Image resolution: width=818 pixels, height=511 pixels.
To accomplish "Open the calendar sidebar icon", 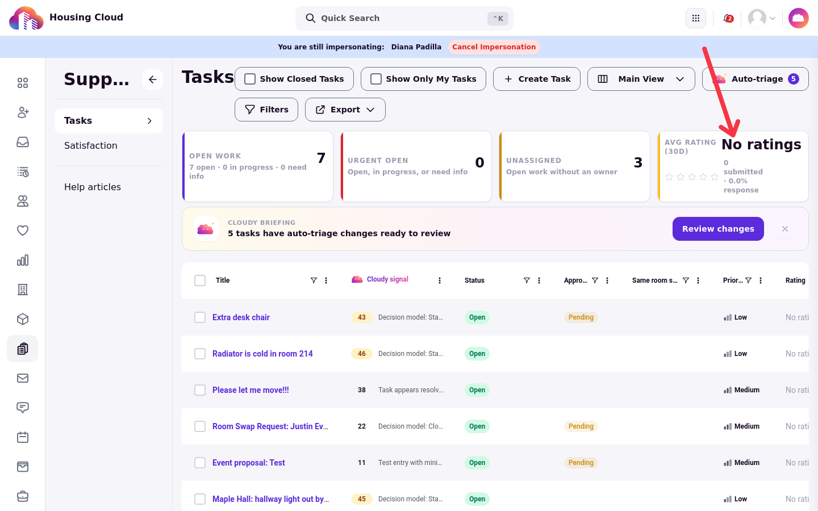I will 23,437.
